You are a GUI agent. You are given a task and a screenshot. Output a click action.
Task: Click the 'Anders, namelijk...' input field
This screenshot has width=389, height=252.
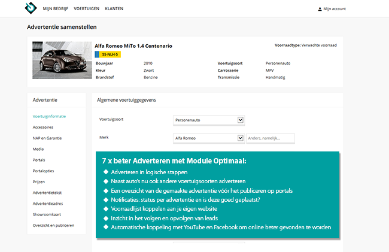pos(271,138)
